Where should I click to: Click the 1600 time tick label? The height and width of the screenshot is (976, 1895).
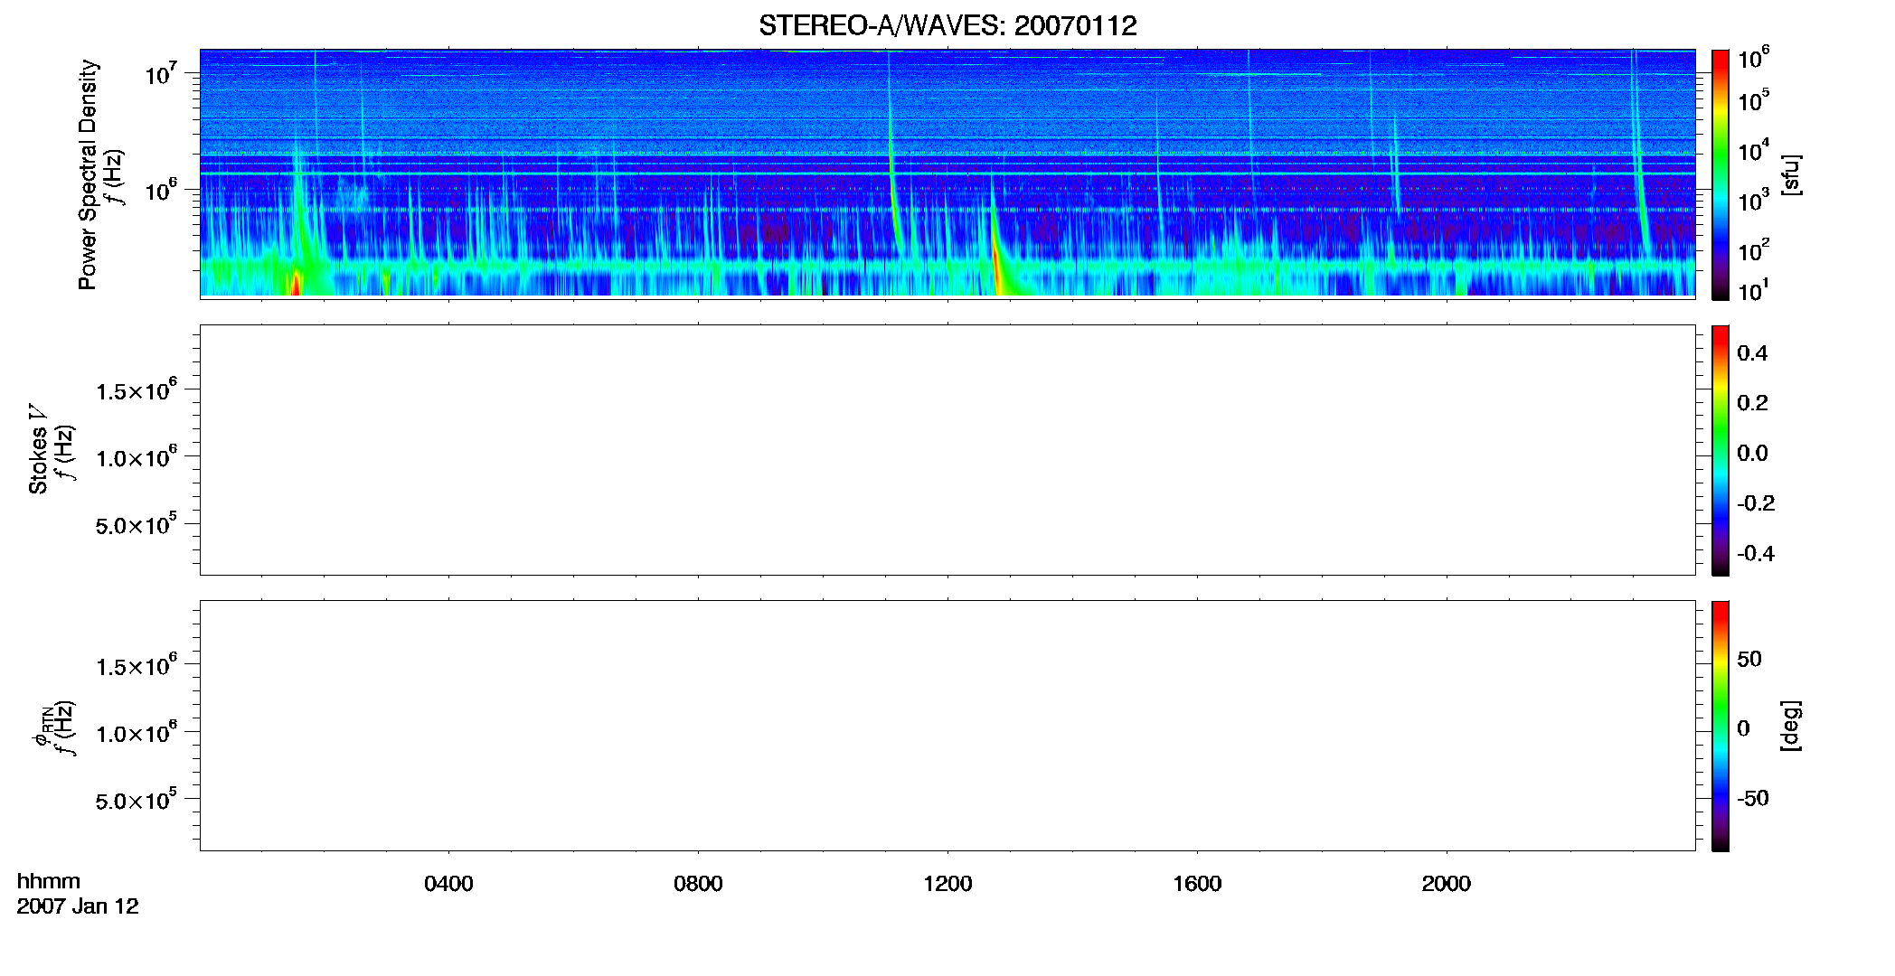coord(1197,884)
